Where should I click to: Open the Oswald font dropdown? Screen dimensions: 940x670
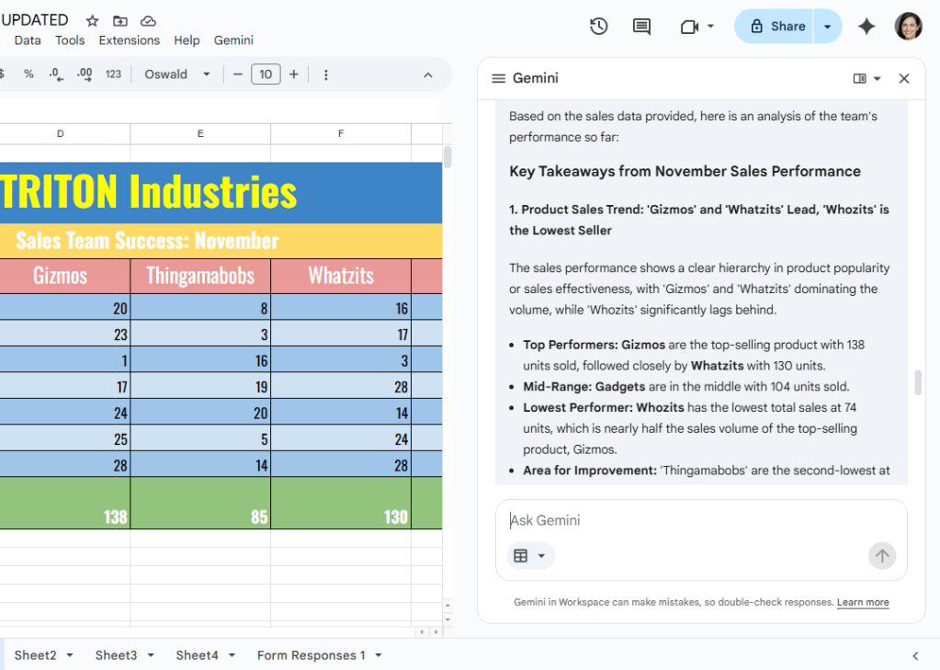pyautogui.click(x=177, y=74)
